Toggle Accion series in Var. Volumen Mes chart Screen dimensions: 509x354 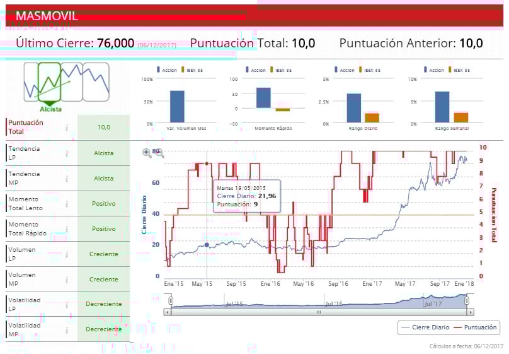click(x=166, y=70)
